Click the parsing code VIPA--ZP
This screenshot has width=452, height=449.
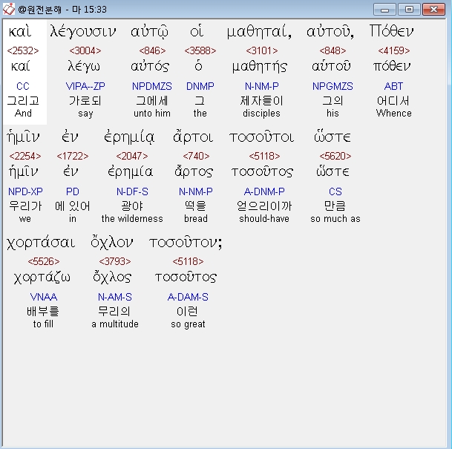coord(85,86)
